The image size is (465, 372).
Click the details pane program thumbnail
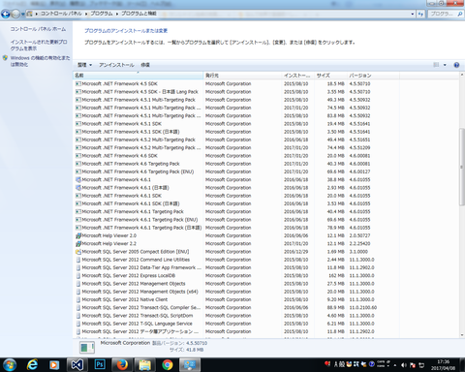(x=87, y=348)
